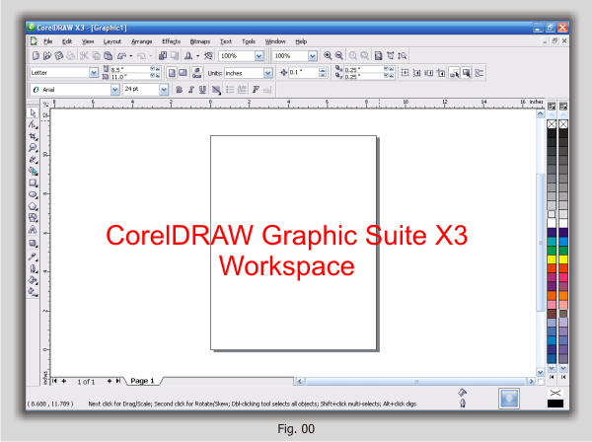Click the Paste icon

(x=108, y=56)
